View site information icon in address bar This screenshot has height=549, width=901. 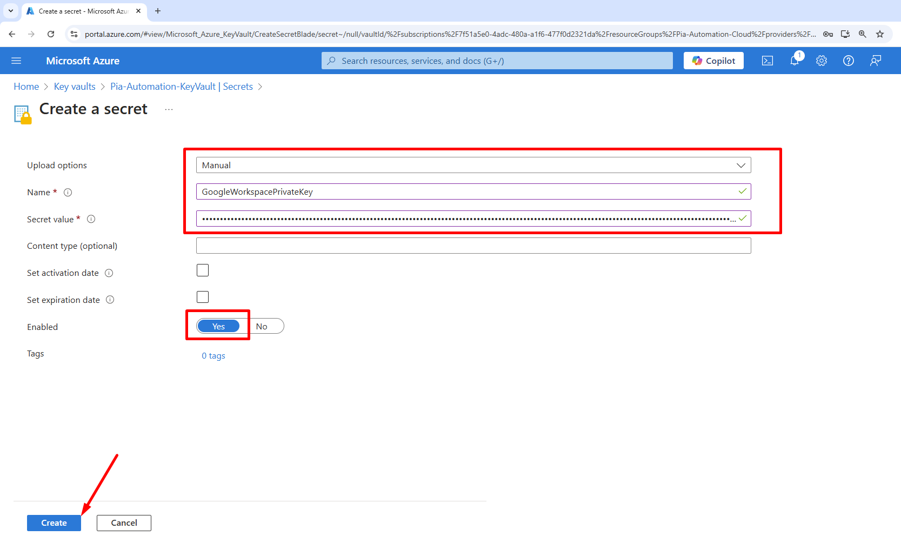coord(75,34)
